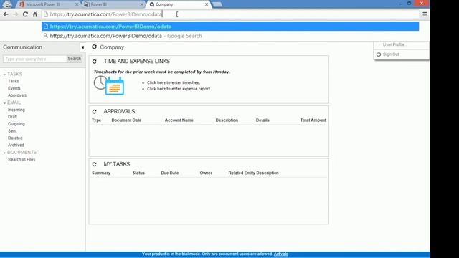This screenshot has width=459, height=258.
Task: Sort My Tasks by Owner column
Action: click(x=206, y=173)
